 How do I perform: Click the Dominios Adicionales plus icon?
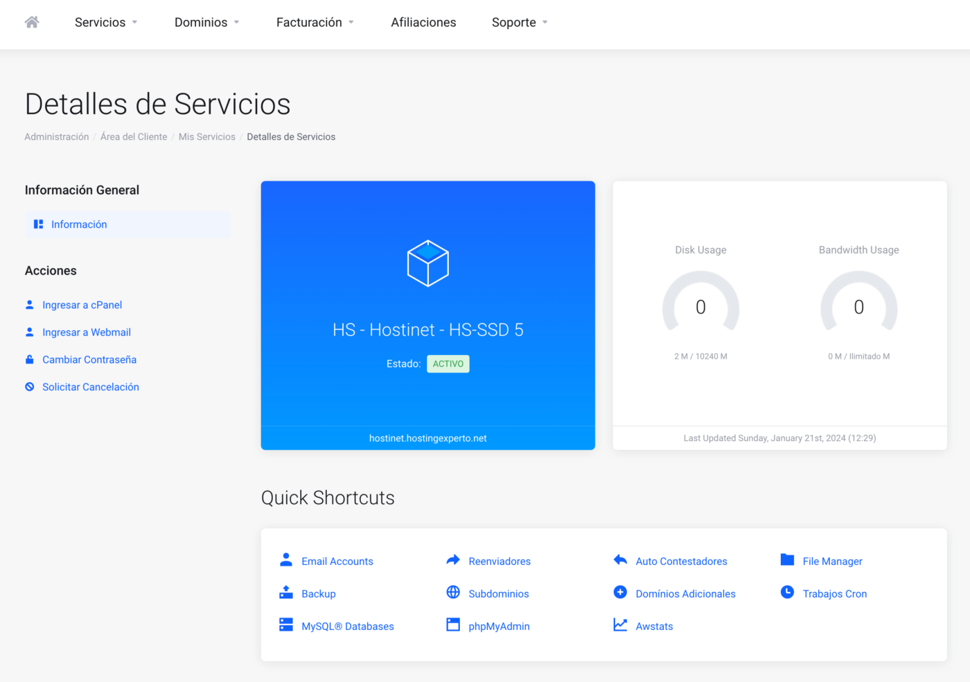(x=620, y=592)
